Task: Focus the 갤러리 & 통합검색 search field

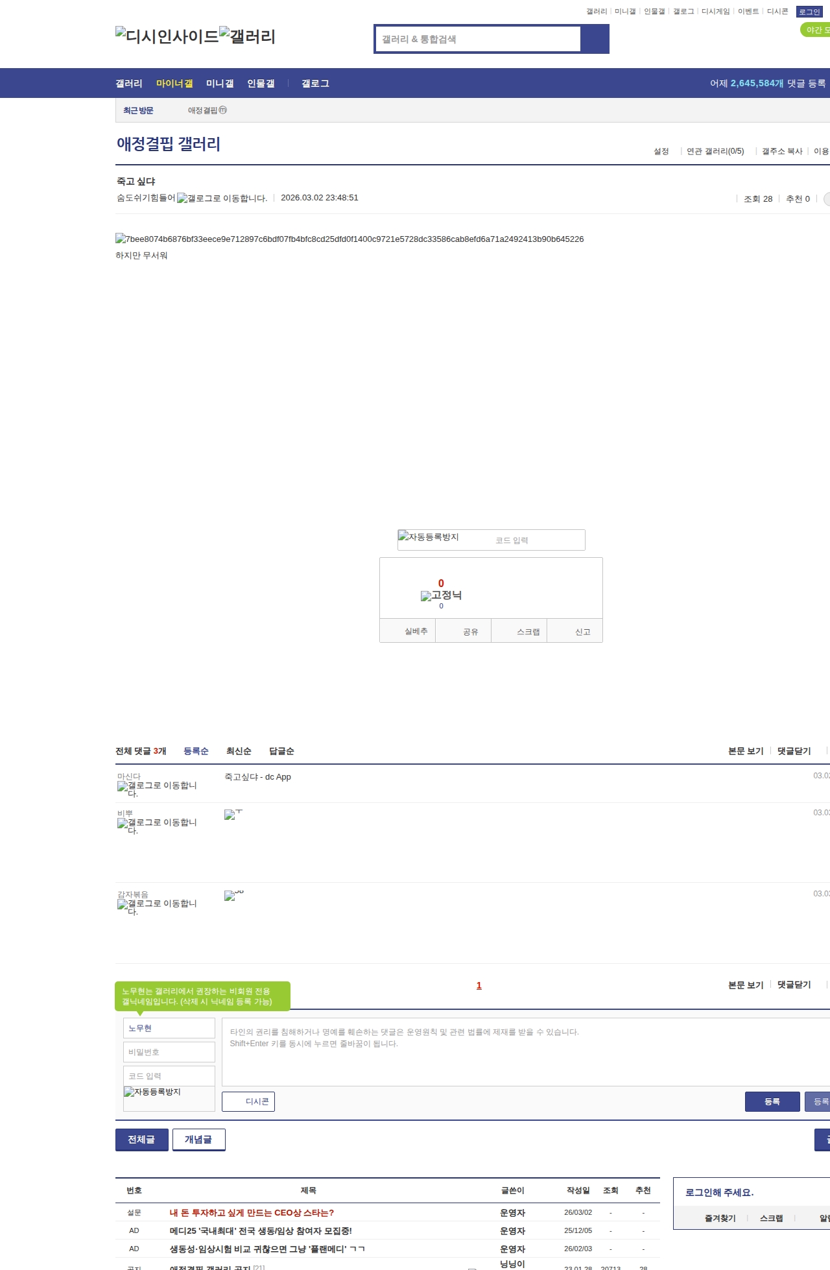Action: (x=478, y=39)
